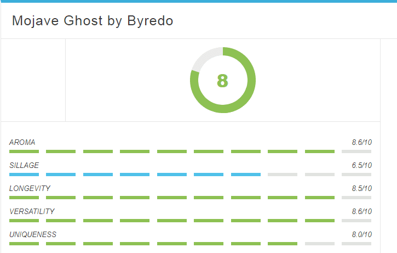The width and height of the screenshot is (397, 253).
Task: Select the UNIQUENESS rating label
Action: tap(33, 235)
